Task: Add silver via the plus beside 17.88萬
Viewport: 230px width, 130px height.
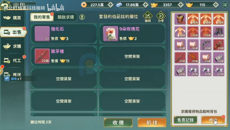Action: pyautogui.click(x=145, y=5)
